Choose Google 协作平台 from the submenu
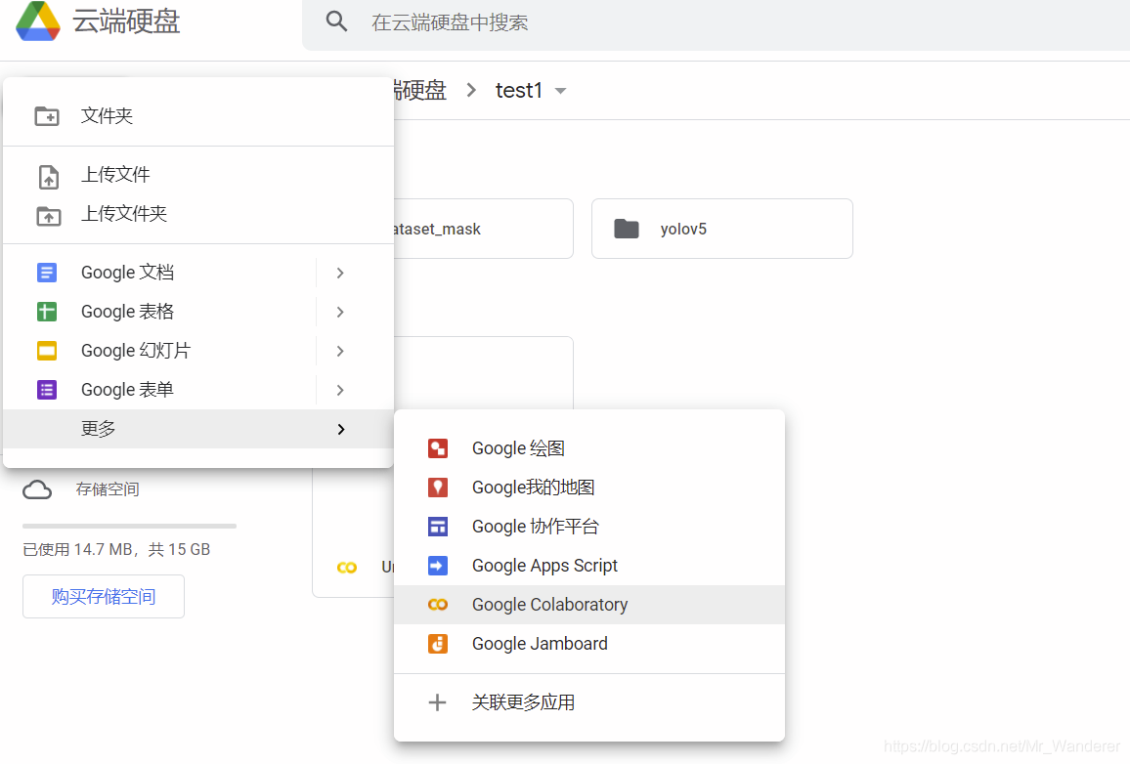This screenshot has height=764, width=1130. (588, 527)
